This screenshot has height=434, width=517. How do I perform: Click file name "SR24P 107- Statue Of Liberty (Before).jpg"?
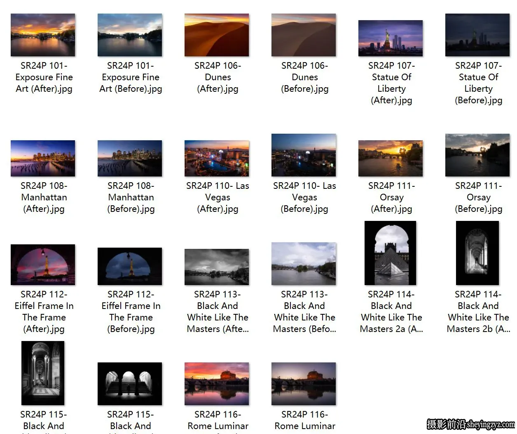[x=479, y=83]
